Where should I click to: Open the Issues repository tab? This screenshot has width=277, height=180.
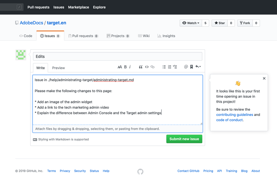click(50, 36)
